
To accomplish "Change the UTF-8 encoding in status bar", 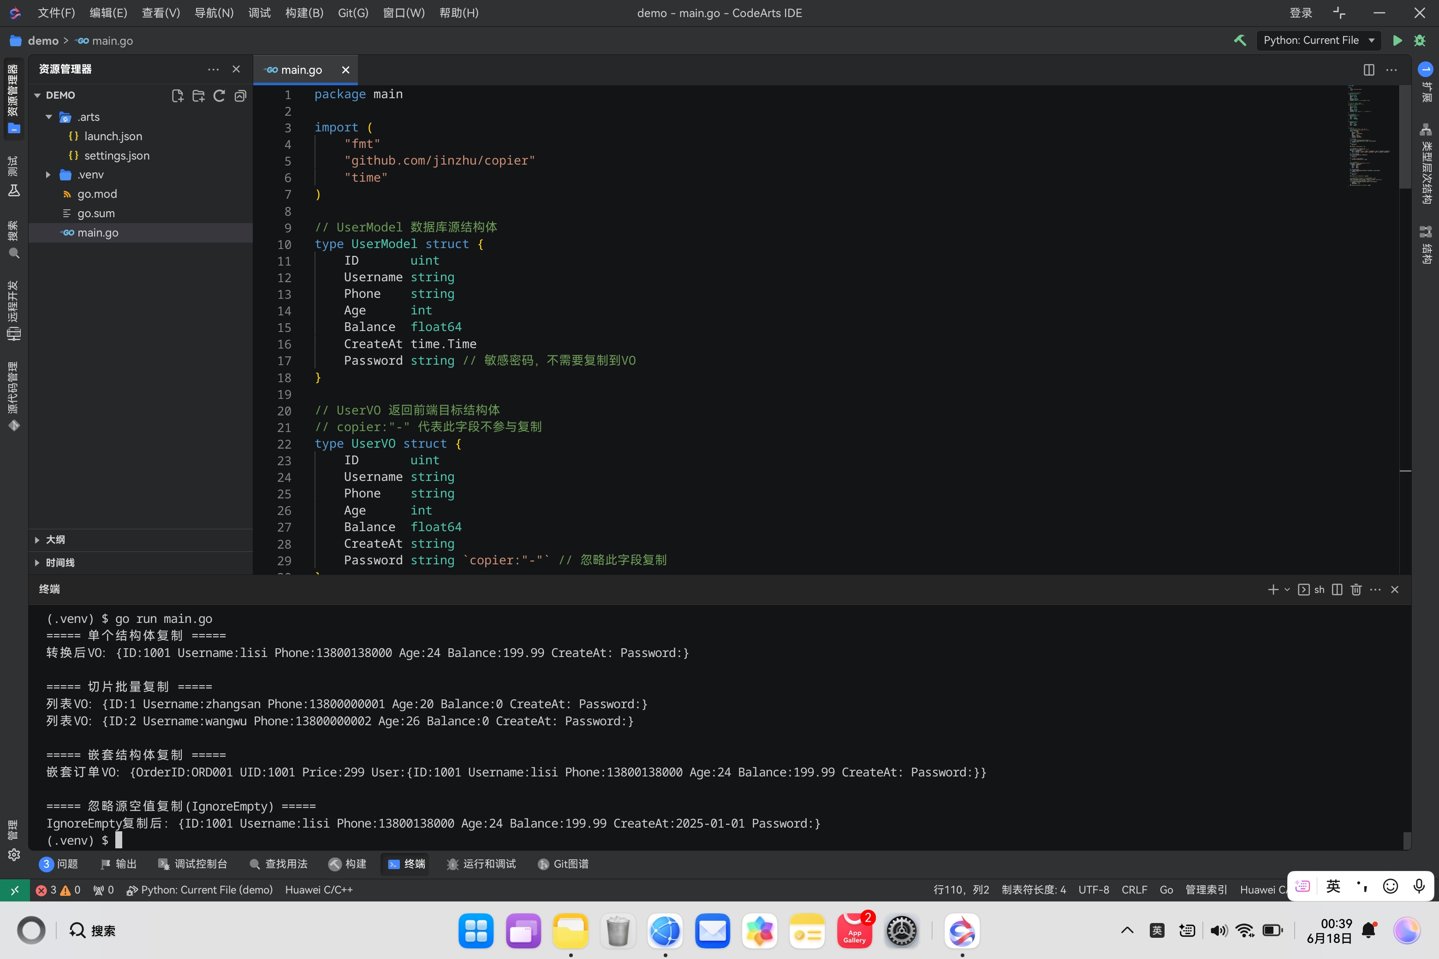I will tap(1094, 890).
